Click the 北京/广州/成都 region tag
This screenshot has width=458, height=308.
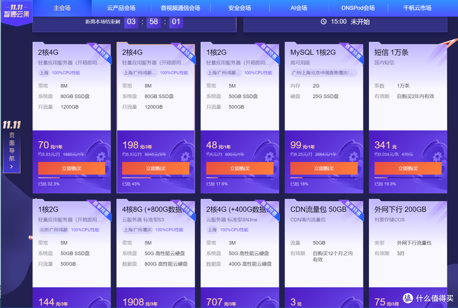[53, 230]
